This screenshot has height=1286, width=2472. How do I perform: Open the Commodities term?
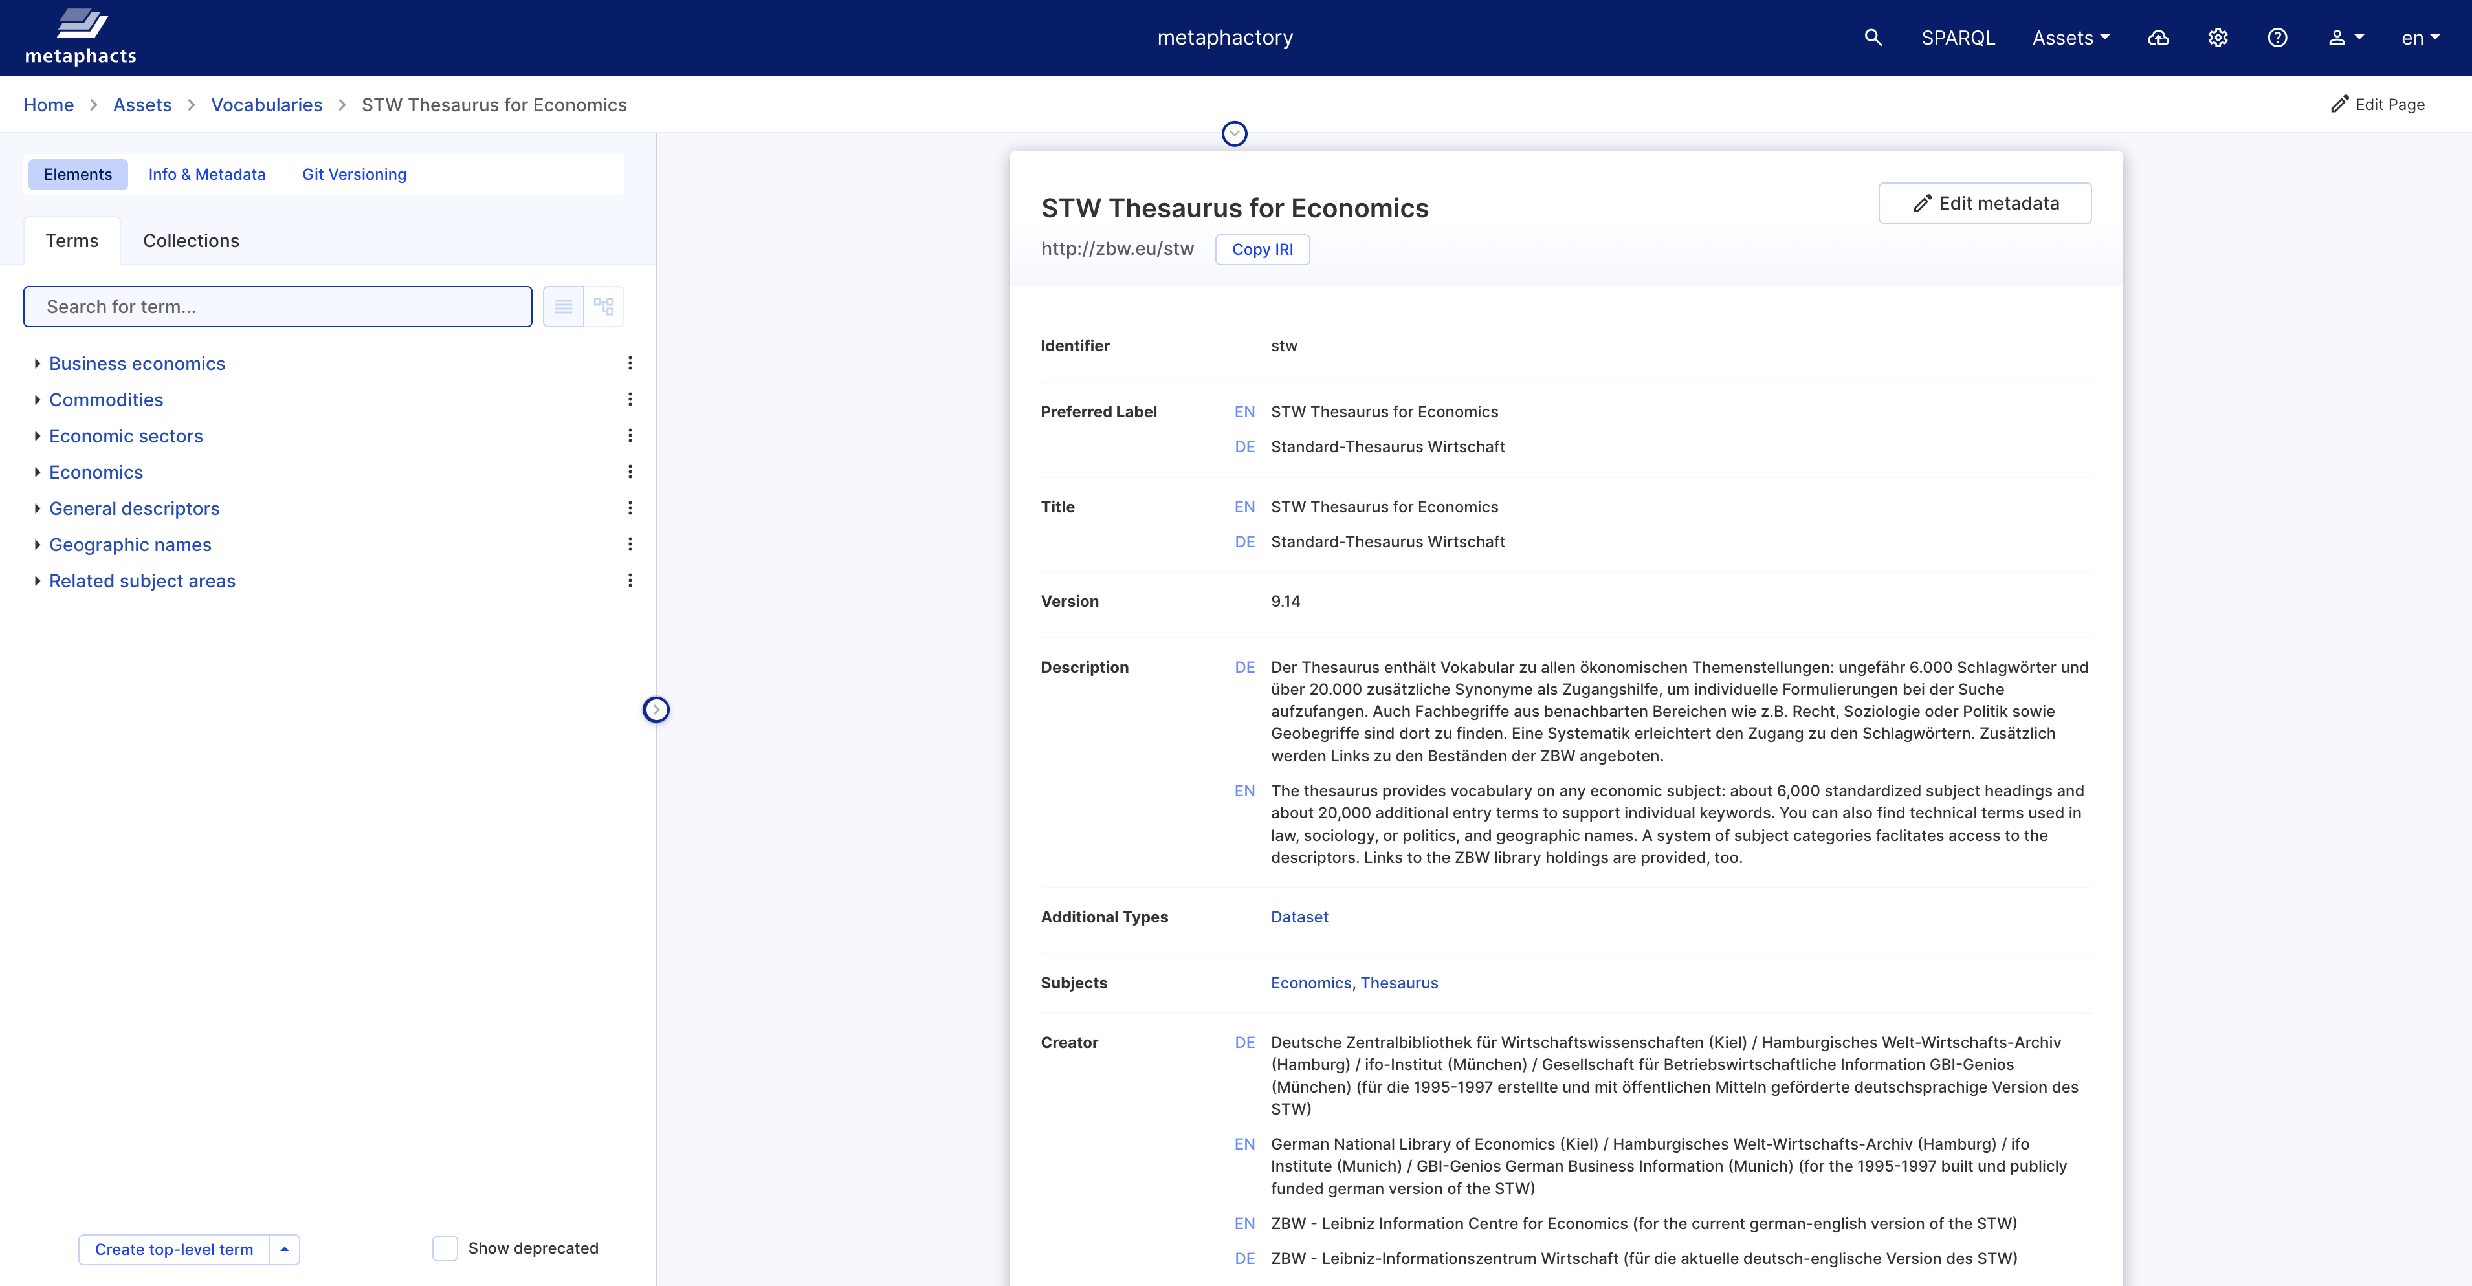[107, 400]
